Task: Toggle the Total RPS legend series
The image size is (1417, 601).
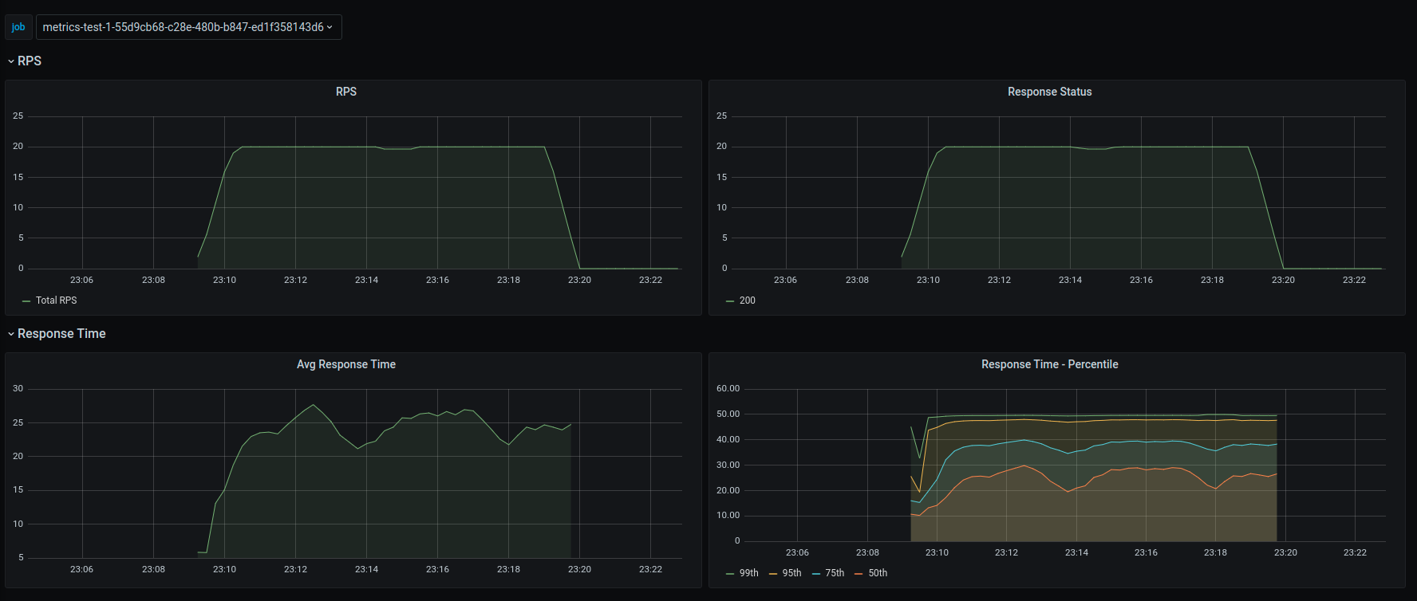Action: 57,300
